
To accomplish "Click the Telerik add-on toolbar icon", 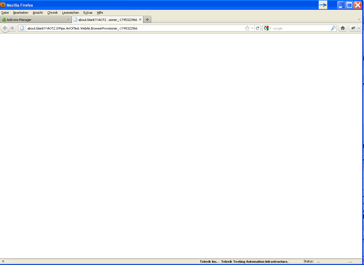I will (x=353, y=28).
